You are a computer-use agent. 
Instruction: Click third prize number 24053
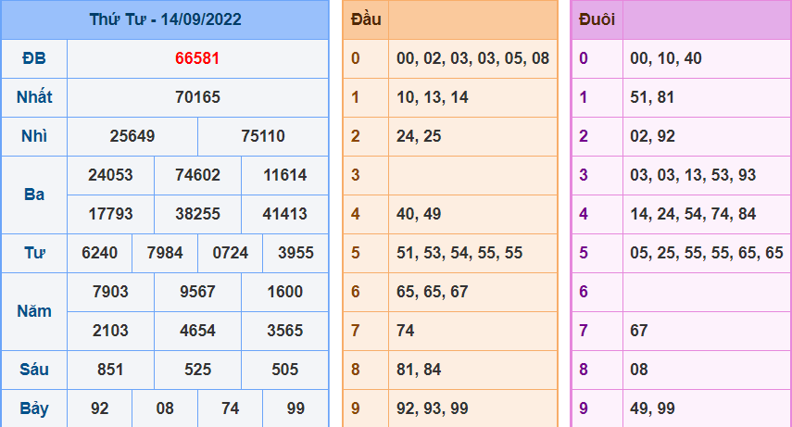pyautogui.click(x=110, y=175)
